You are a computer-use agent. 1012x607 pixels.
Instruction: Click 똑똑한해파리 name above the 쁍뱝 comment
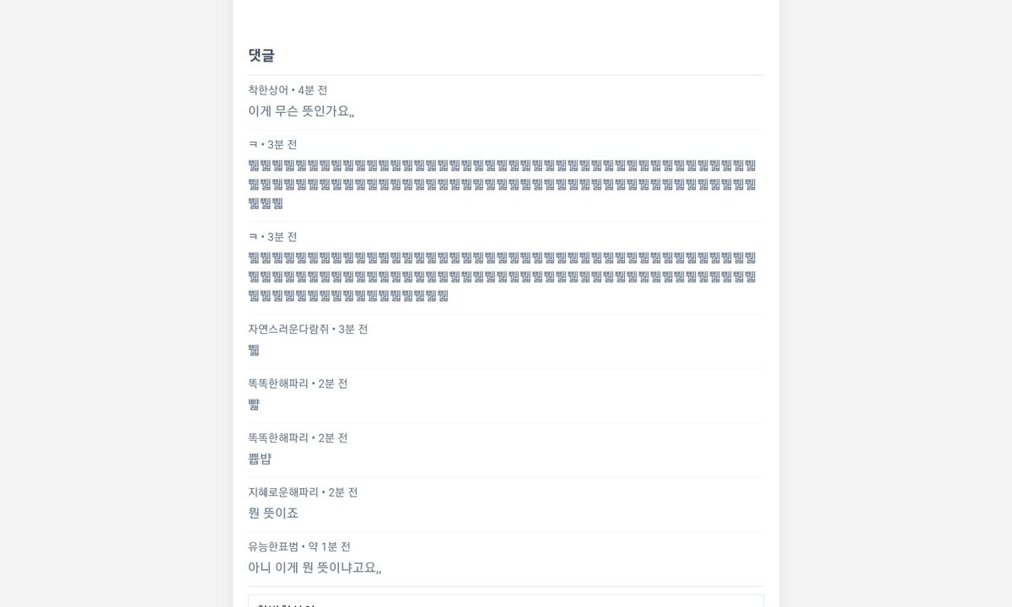click(278, 438)
